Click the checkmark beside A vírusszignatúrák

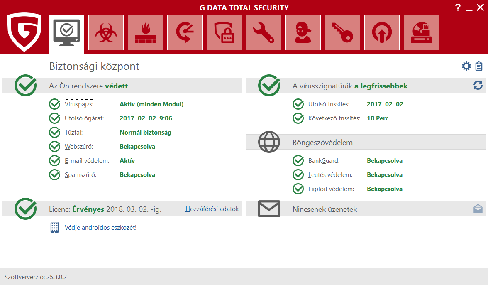point(269,85)
